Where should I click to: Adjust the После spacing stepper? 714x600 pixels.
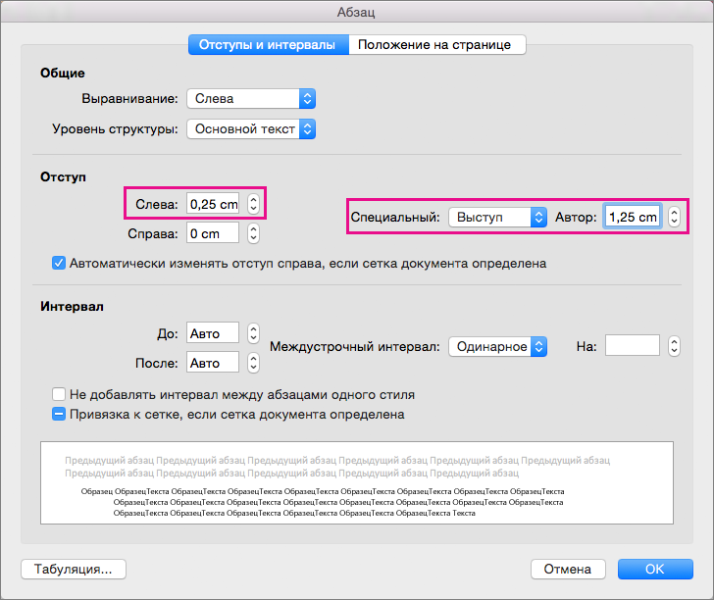254,363
